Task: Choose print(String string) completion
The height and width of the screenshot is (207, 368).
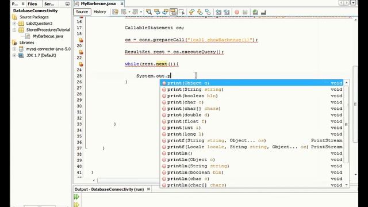Action: (x=252, y=90)
